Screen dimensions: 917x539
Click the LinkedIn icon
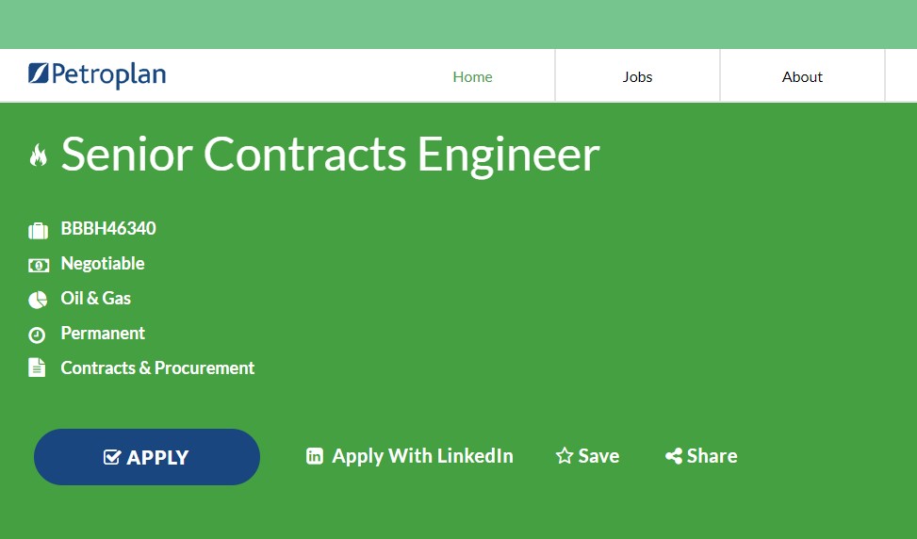315,456
